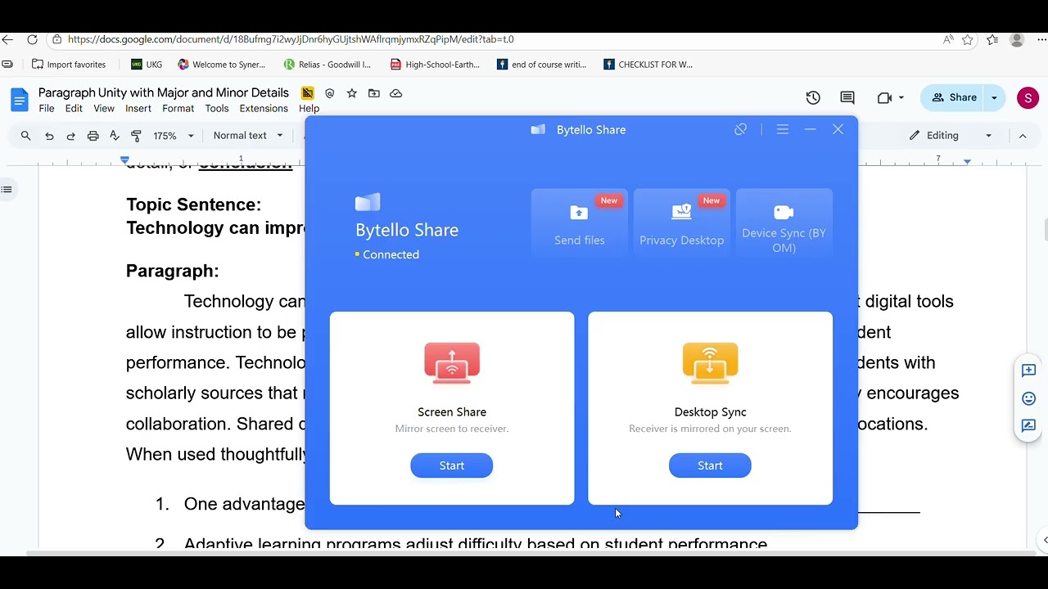Open the UKG bookmark
Viewport: 1048px width, 589px height.
(147, 65)
